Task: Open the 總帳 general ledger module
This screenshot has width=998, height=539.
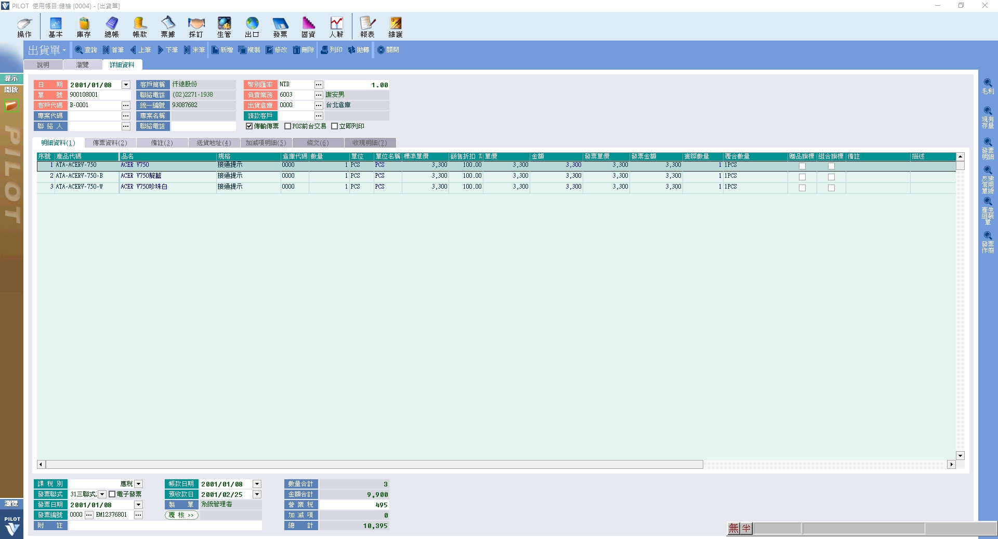Action: coord(112,27)
